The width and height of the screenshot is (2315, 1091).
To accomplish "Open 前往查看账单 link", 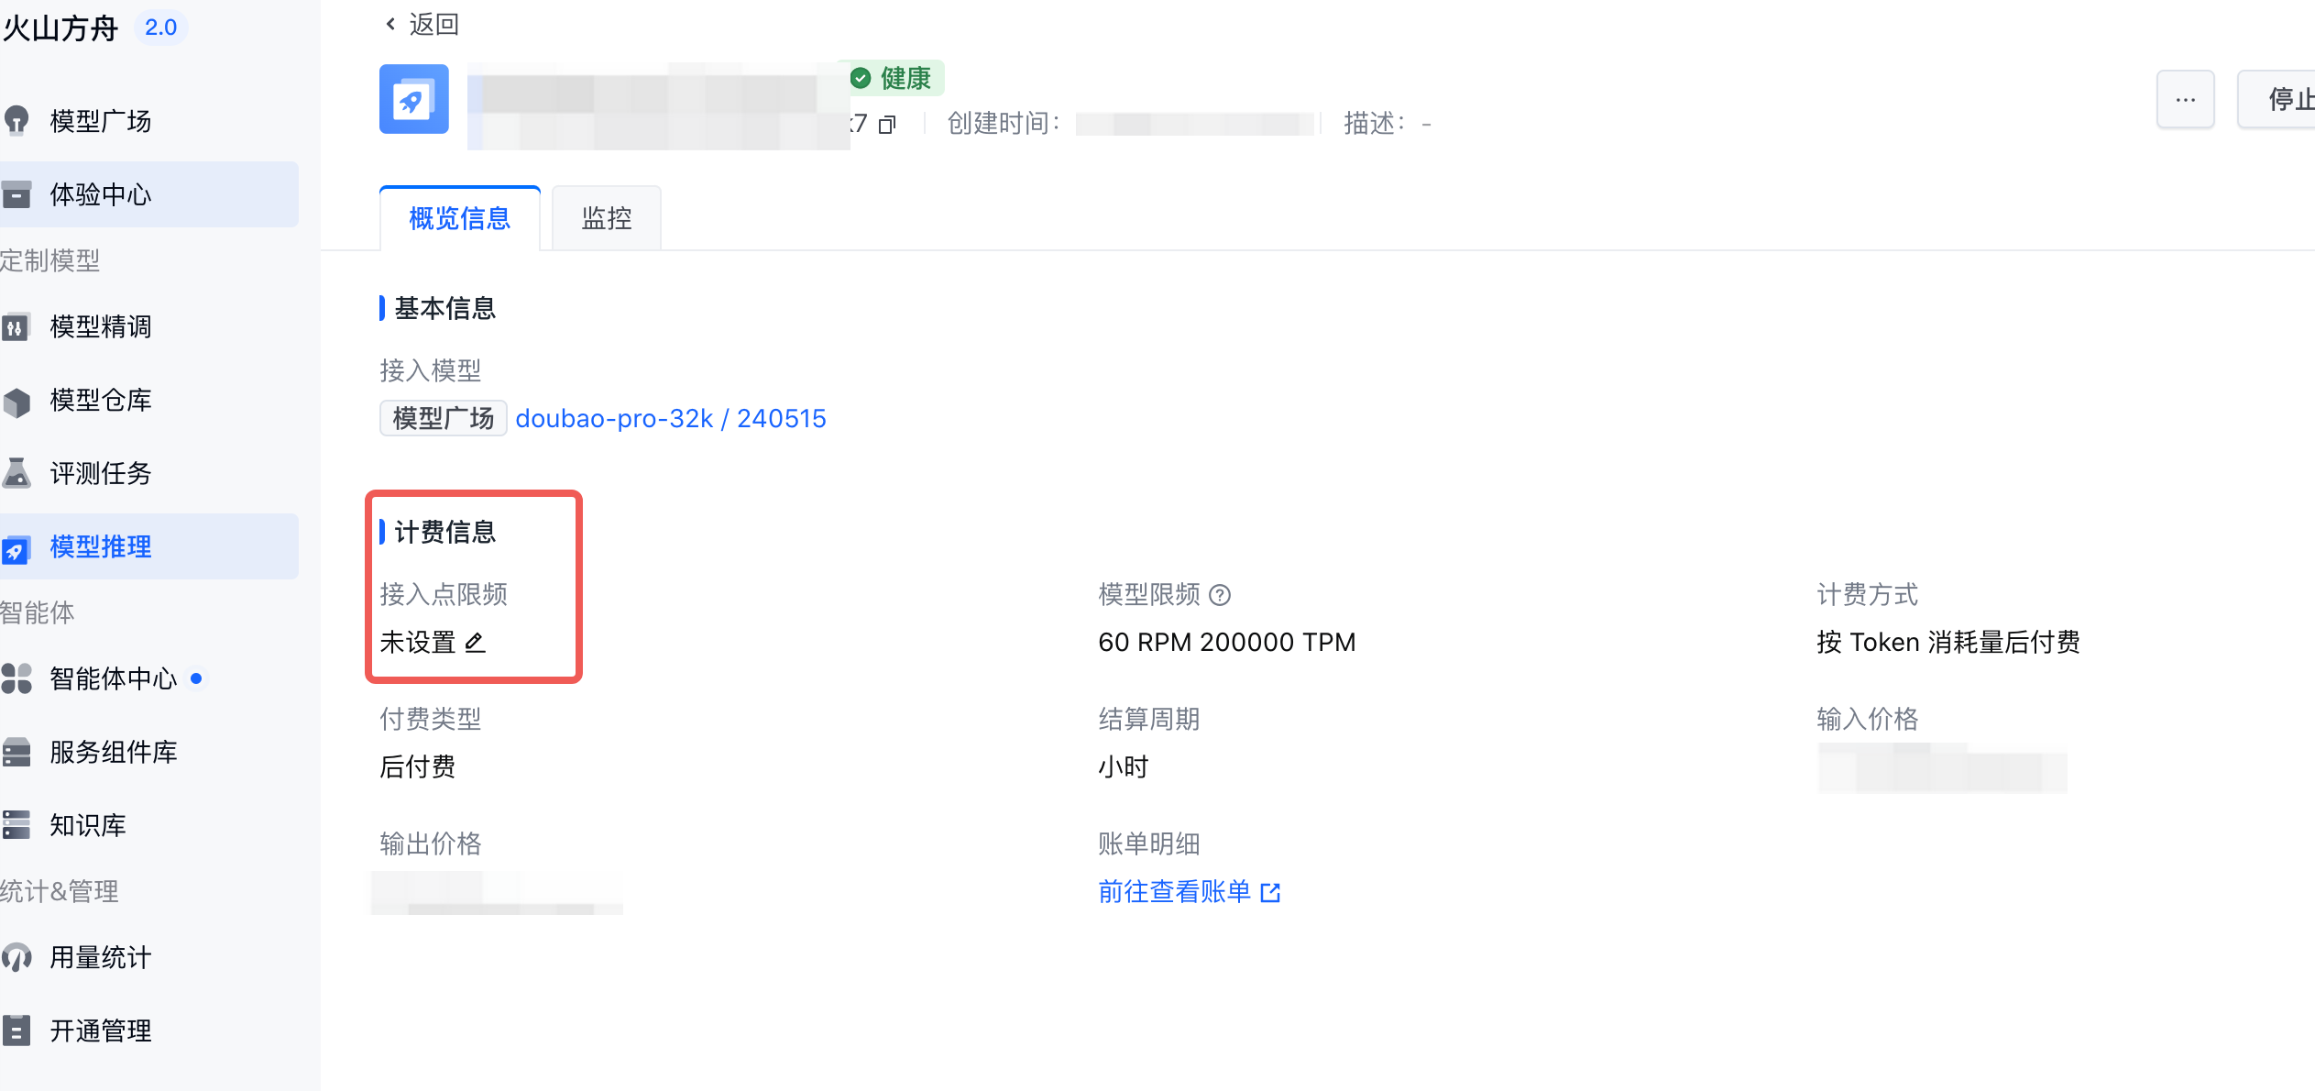I will point(1175,892).
